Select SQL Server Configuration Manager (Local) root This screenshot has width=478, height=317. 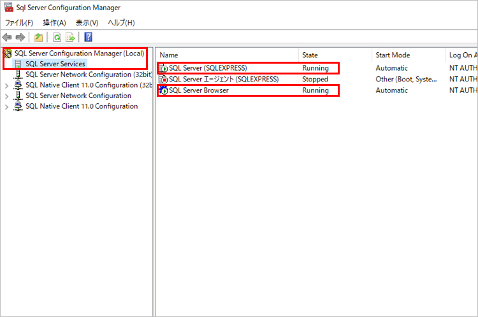[x=79, y=53]
